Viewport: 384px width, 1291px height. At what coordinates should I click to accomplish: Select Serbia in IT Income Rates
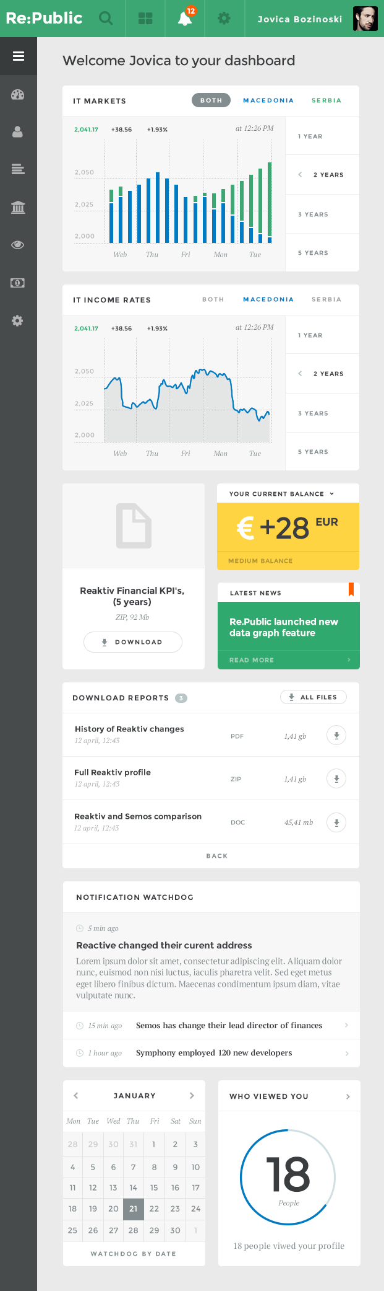pos(326,299)
